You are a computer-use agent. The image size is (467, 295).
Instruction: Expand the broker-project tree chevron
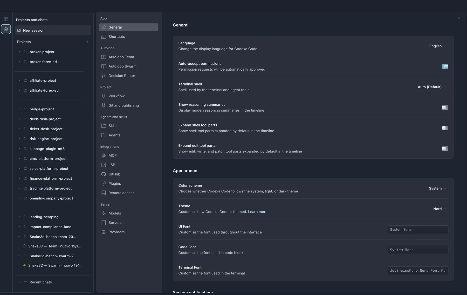[x=19, y=52]
